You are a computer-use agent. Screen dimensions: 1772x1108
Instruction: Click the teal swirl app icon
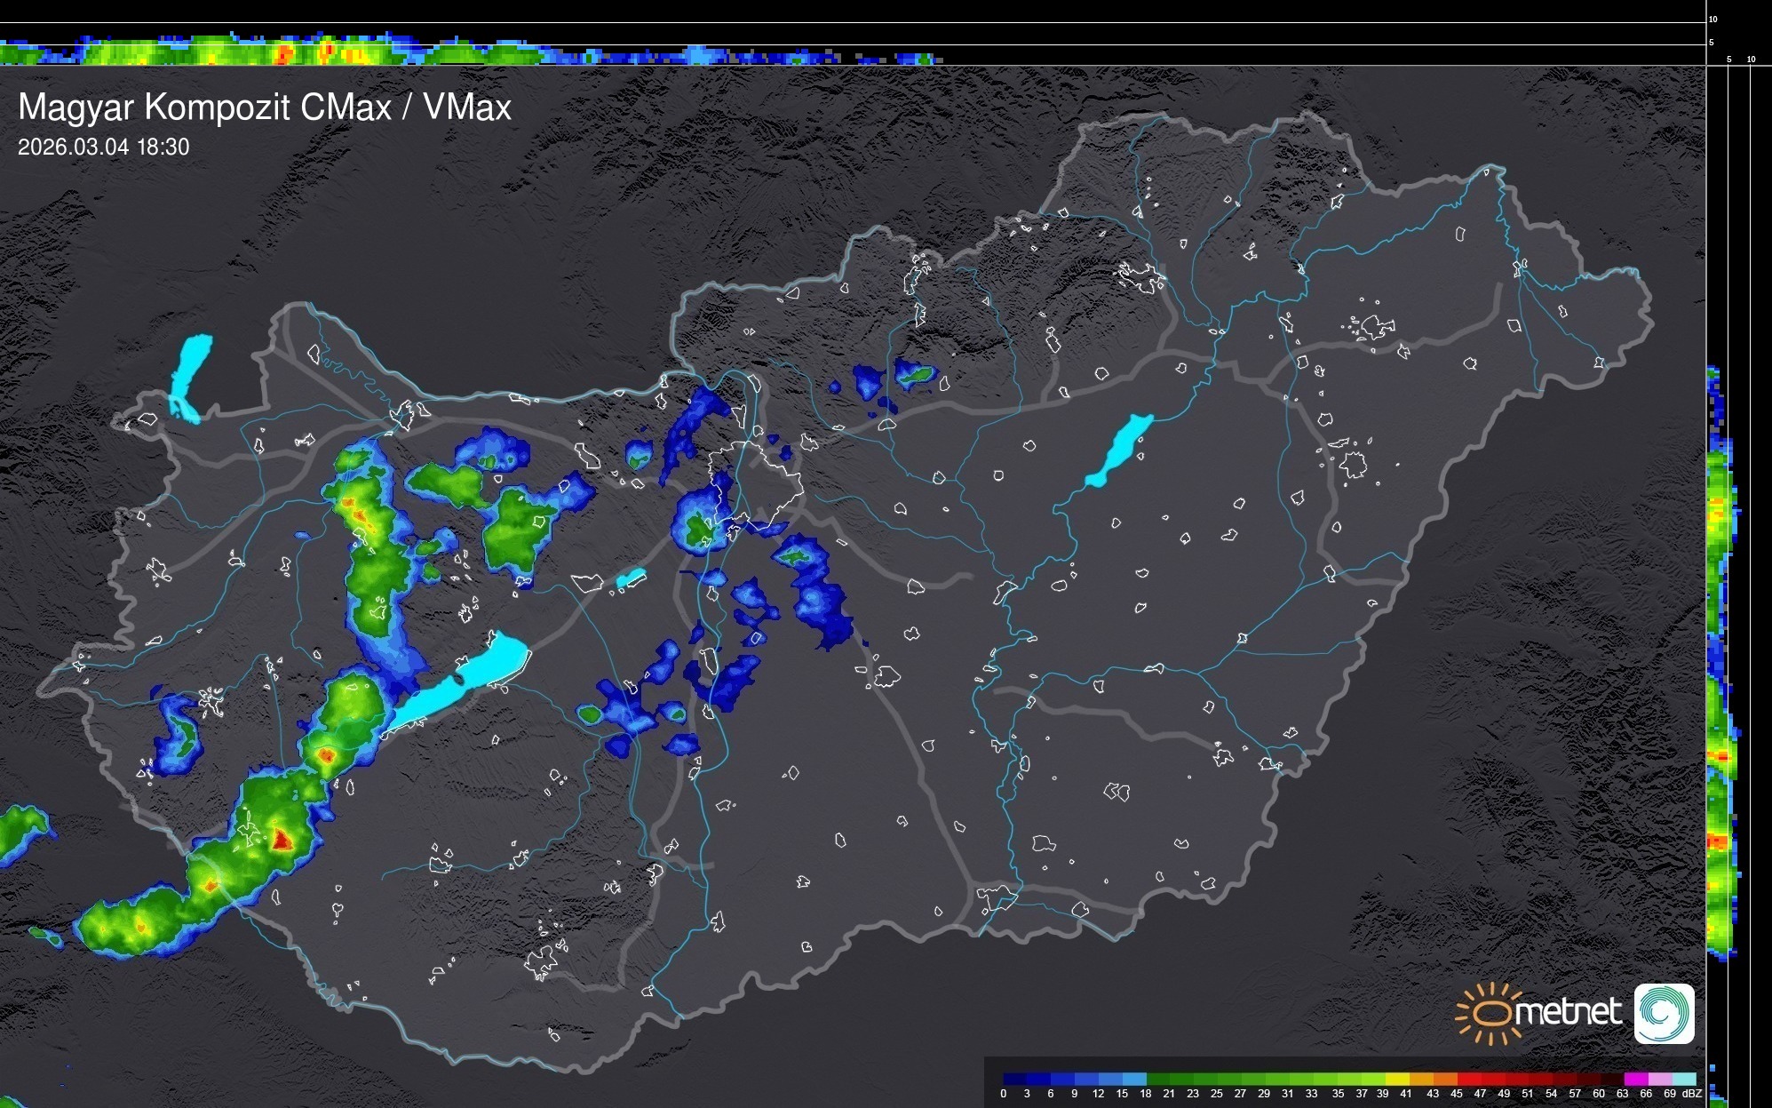point(1664,1013)
